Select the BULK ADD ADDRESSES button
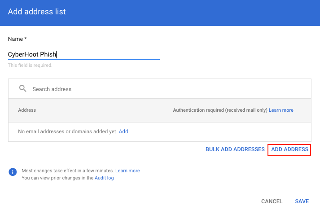 tap(235, 149)
